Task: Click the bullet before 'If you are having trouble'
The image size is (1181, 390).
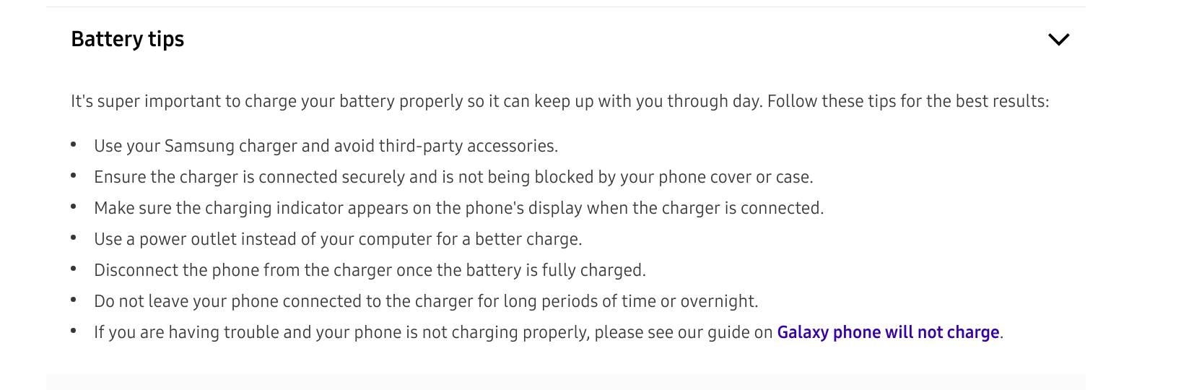Action: [74, 331]
